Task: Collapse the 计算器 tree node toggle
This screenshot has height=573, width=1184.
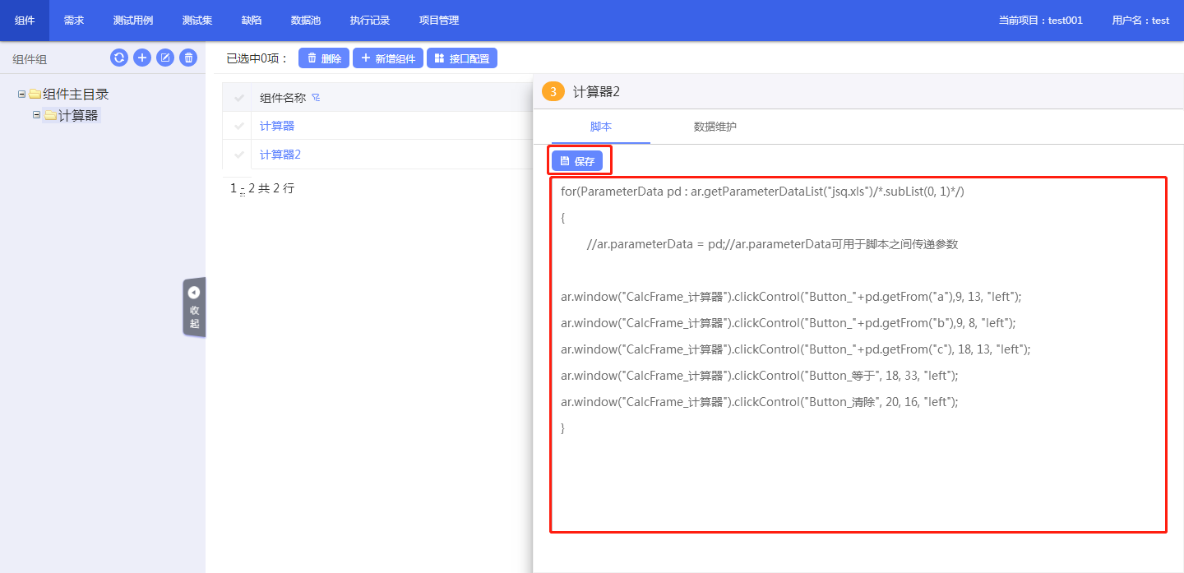Action: click(x=36, y=115)
